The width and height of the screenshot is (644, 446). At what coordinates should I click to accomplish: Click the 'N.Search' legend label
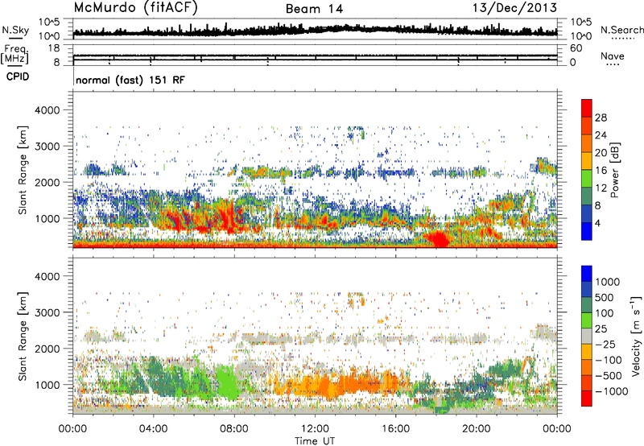click(x=621, y=30)
